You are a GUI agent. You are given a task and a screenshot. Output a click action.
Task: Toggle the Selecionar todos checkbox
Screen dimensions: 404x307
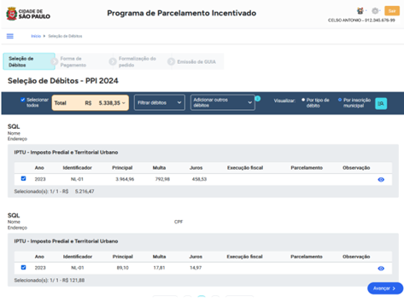(23, 100)
